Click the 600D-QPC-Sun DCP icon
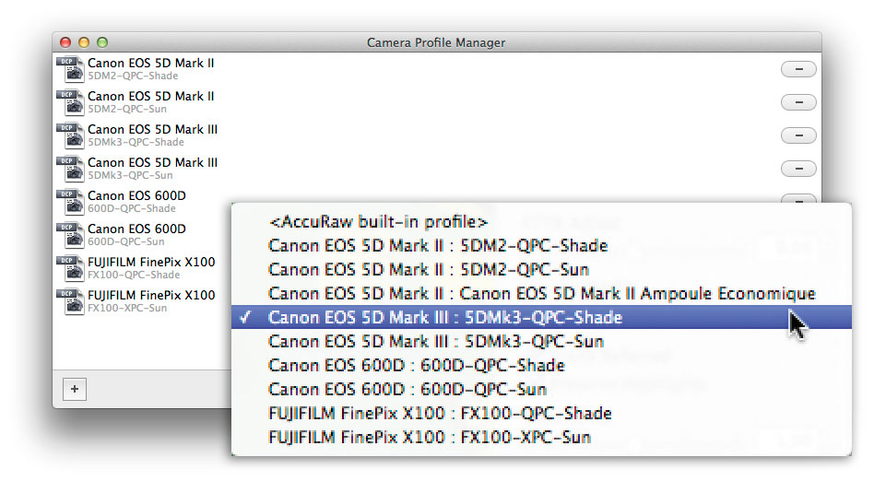The width and height of the screenshot is (874, 481). click(x=70, y=235)
